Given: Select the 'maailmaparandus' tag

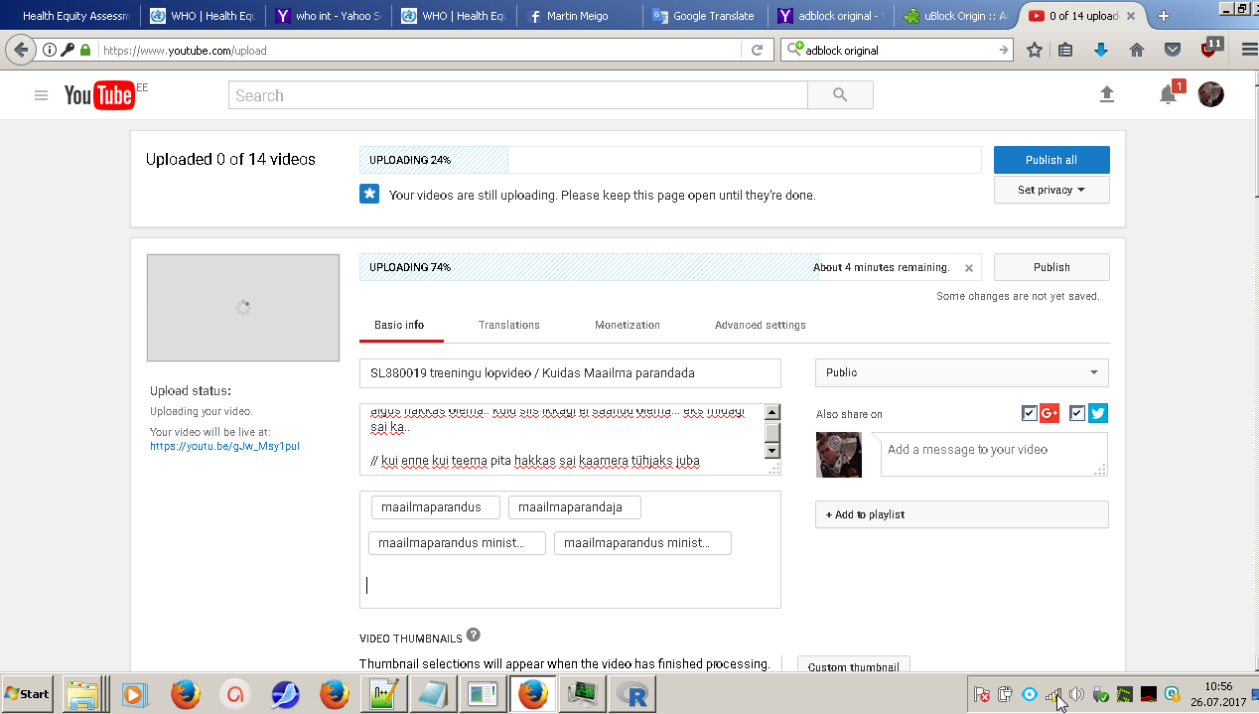Looking at the screenshot, I should click(x=434, y=507).
